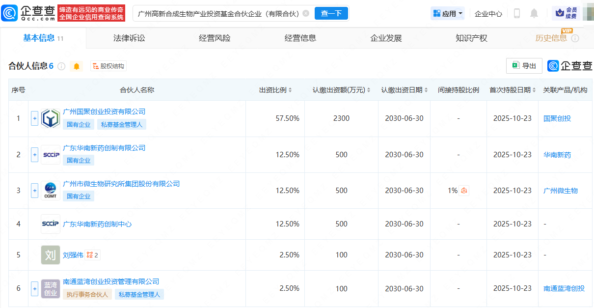
Task: Click the orange bell alert icon
Action: click(x=77, y=66)
